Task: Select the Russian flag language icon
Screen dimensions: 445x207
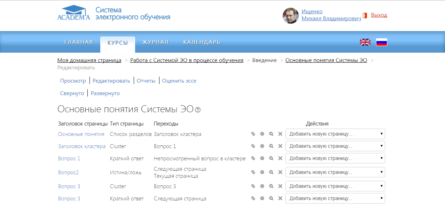Action: coord(381,42)
